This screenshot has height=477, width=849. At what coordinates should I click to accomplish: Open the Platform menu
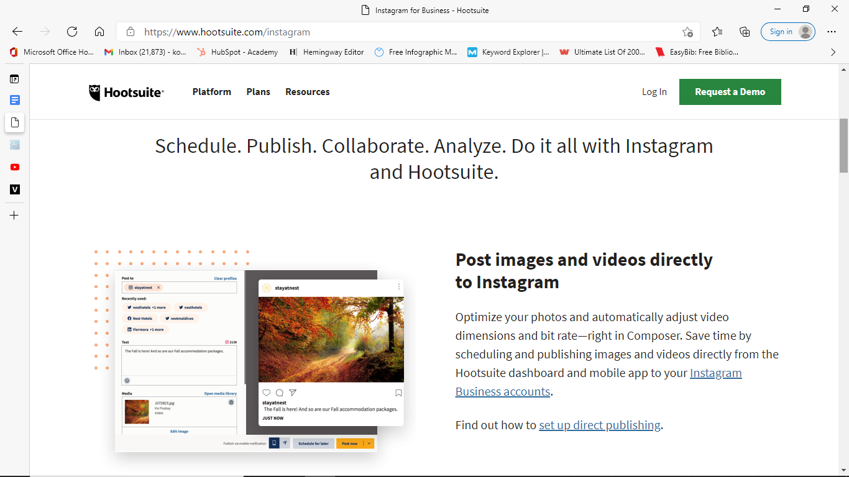(212, 92)
